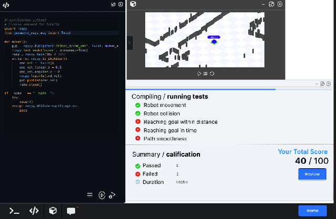Open the chat messages icon in bottom bar

[71, 211]
